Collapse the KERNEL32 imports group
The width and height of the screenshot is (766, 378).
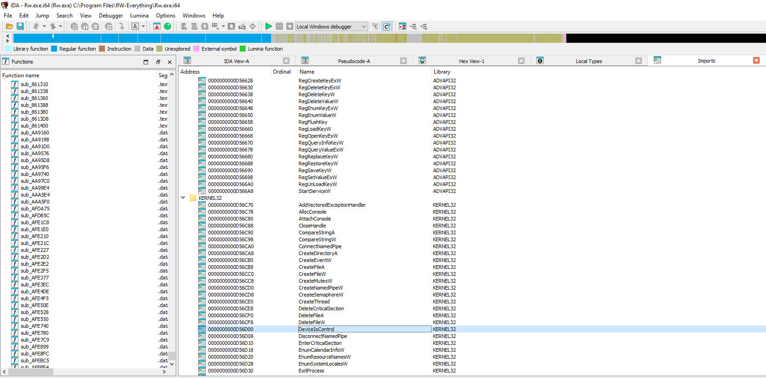click(183, 198)
